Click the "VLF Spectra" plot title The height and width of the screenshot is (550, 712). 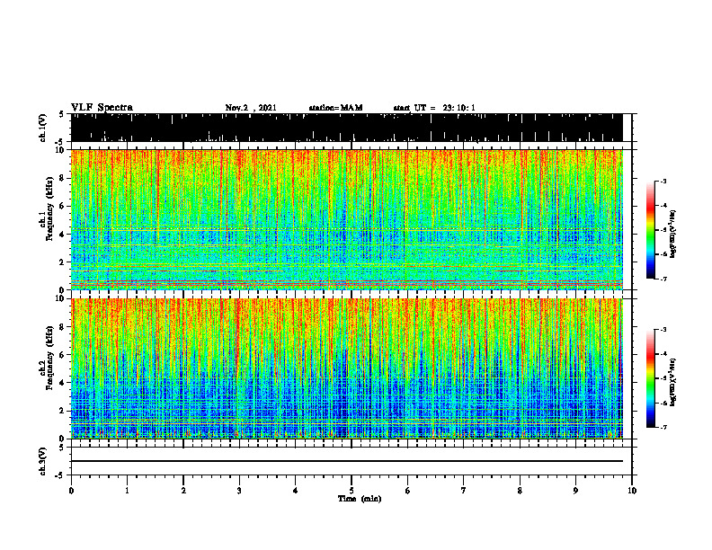pos(102,108)
